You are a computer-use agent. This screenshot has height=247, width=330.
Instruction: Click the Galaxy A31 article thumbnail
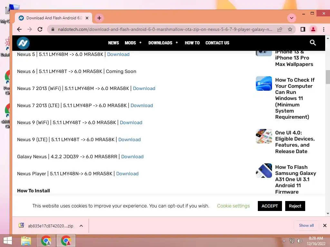(x=264, y=170)
